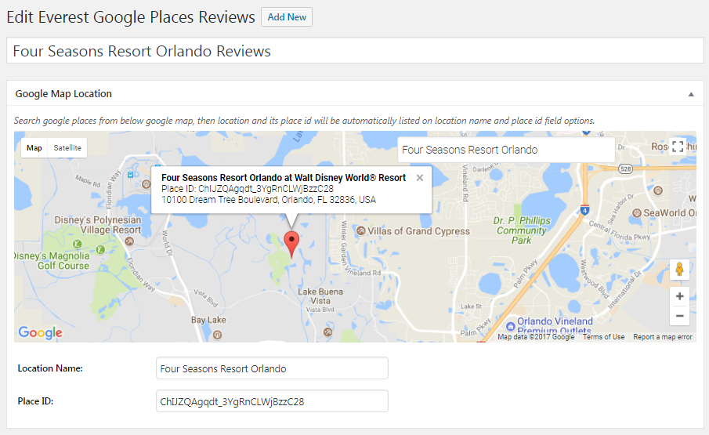Click Villas of Grand Cypress marker
The image size is (709, 435).
(x=361, y=231)
